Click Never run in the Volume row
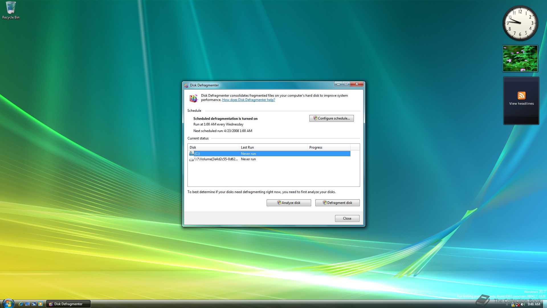 pos(248,159)
